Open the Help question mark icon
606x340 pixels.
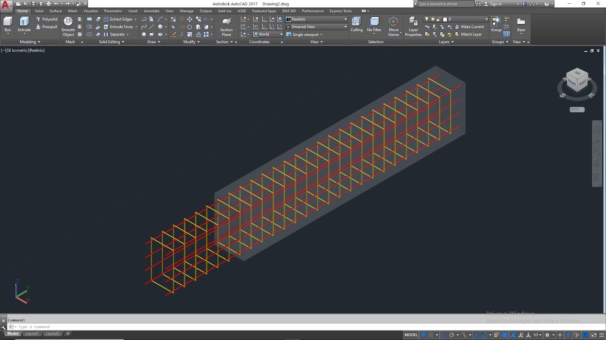click(547, 4)
